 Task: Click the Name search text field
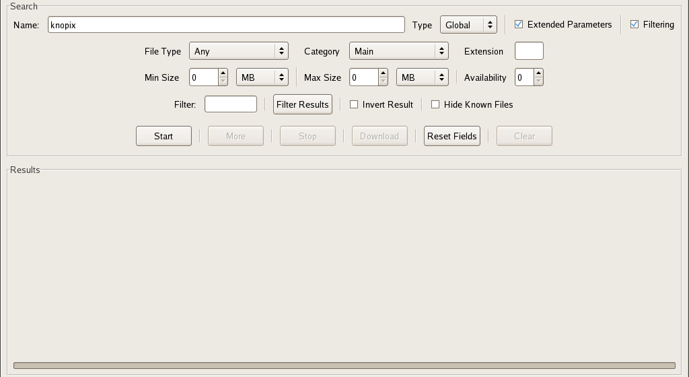[x=226, y=25]
